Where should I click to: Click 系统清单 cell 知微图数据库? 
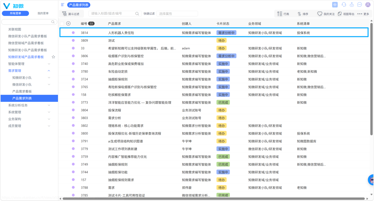tap(307, 141)
